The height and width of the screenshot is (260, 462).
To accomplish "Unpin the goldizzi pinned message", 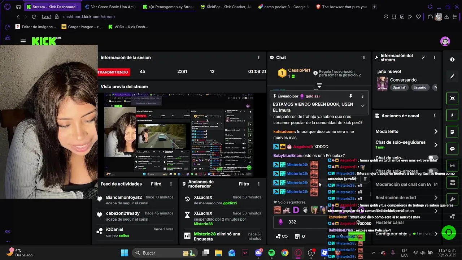I will pos(350,96).
